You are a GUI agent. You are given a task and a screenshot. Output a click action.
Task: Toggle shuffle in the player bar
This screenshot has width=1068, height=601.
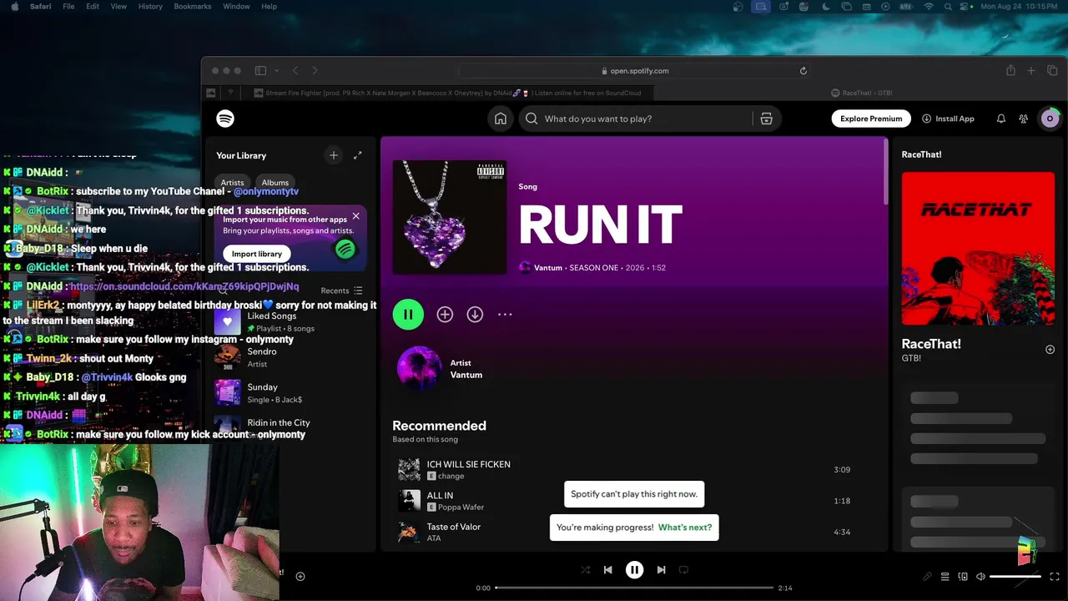(x=585, y=570)
